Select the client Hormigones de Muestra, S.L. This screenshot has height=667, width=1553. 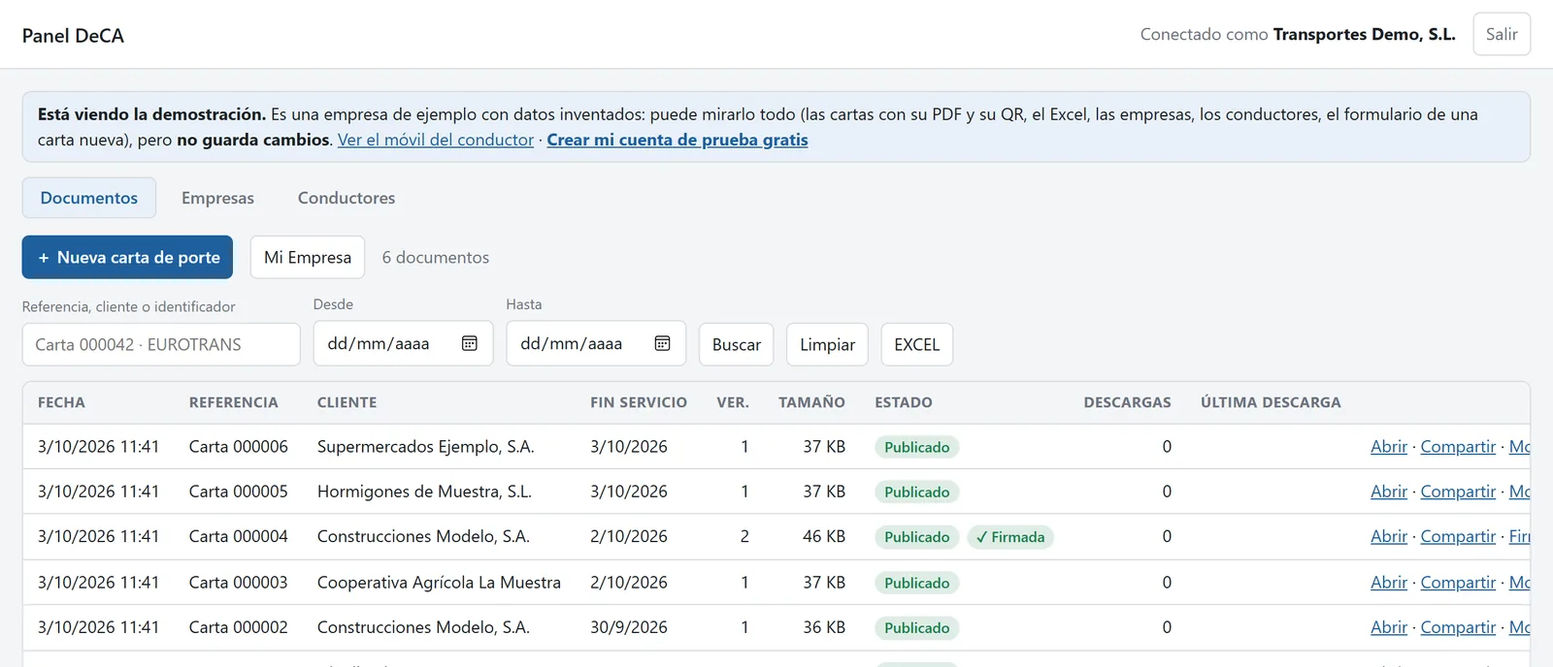[424, 492]
